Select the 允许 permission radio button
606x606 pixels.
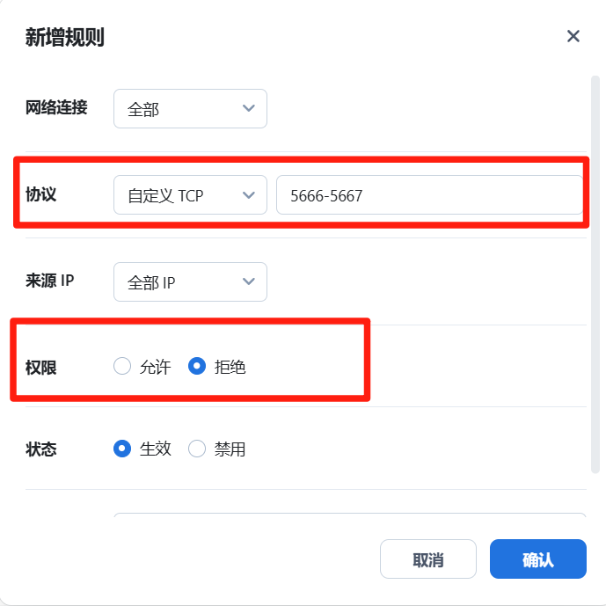122,366
